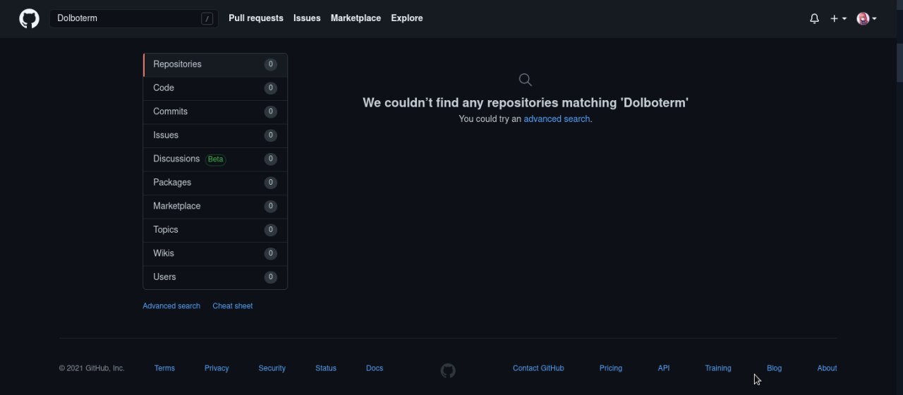Open the Cheat sheet link
The height and width of the screenshot is (395, 903).
pos(232,306)
